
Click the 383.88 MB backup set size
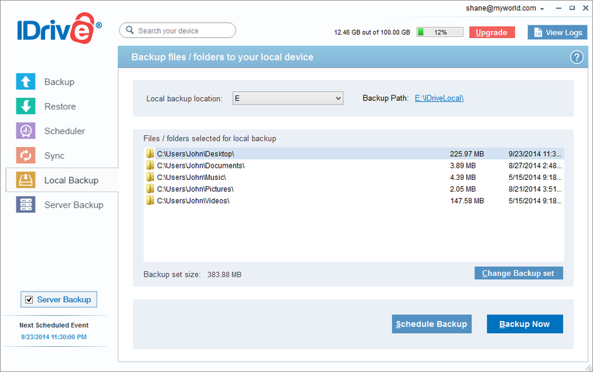[x=224, y=275]
